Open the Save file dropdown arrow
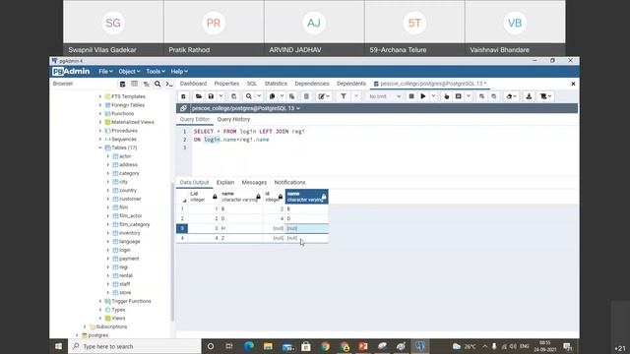The width and height of the screenshot is (630, 354). (220, 96)
